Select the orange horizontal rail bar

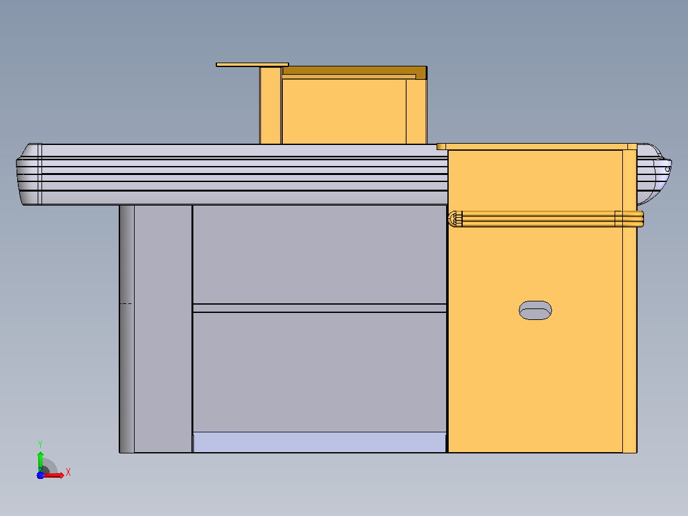click(x=546, y=218)
